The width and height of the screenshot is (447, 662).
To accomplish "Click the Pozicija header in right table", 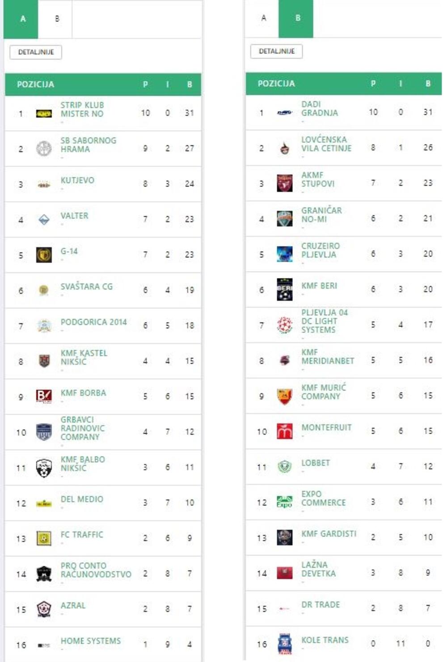I will coord(276,84).
